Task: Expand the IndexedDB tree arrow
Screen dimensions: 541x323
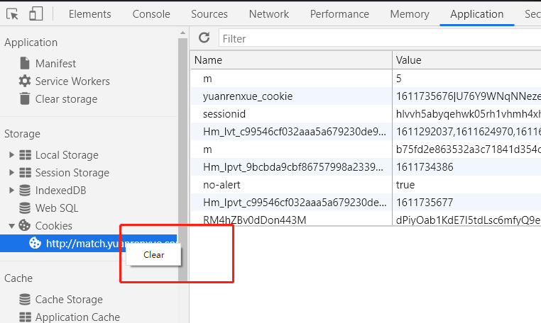Action: click(x=11, y=190)
